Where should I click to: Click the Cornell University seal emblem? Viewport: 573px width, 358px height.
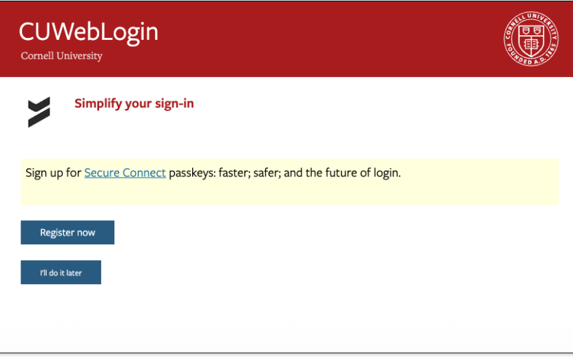[531, 39]
